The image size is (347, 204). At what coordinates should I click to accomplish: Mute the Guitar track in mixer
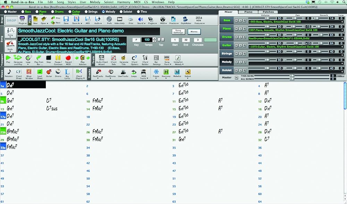pos(236,45)
